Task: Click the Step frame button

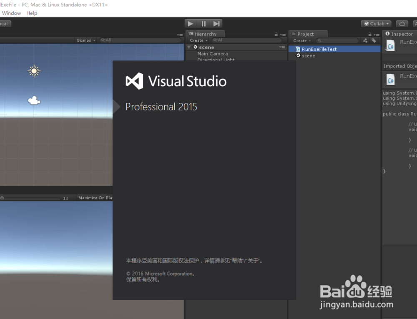Action: 216,24
